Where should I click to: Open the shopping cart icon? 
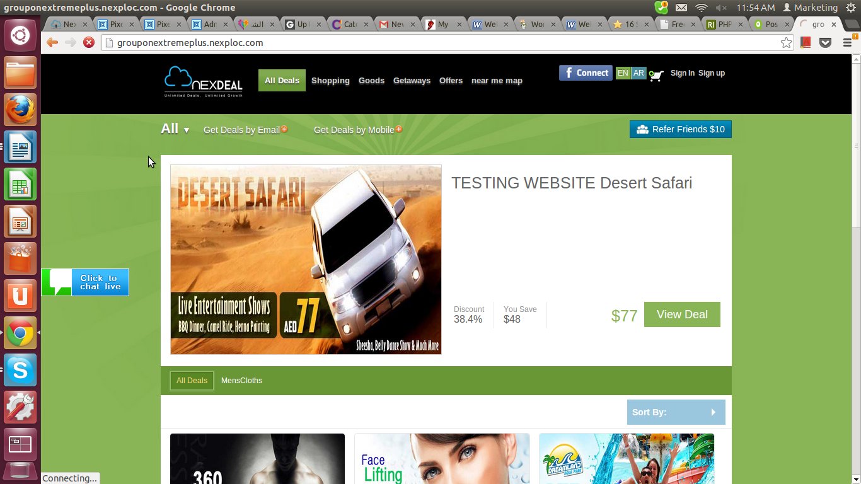pos(656,75)
